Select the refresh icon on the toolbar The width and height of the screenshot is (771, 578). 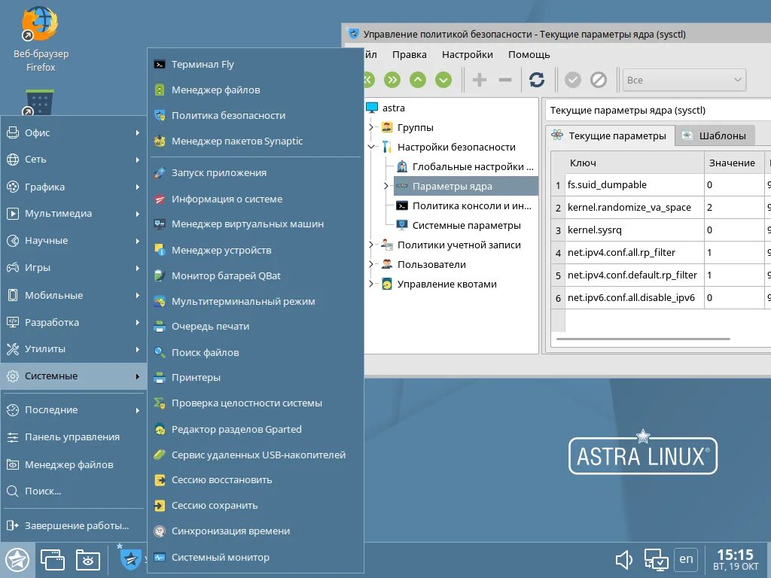[x=538, y=78]
